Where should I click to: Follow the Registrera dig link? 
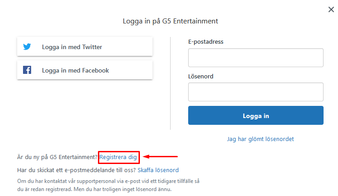click(118, 157)
